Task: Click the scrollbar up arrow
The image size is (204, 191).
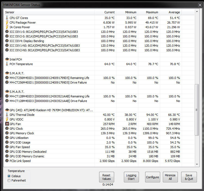Action: point(197,12)
